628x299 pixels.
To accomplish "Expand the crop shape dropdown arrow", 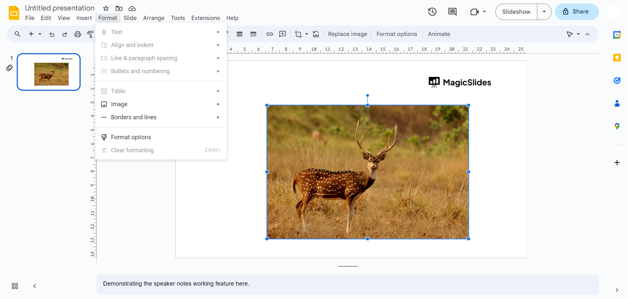I will pyautogui.click(x=307, y=34).
